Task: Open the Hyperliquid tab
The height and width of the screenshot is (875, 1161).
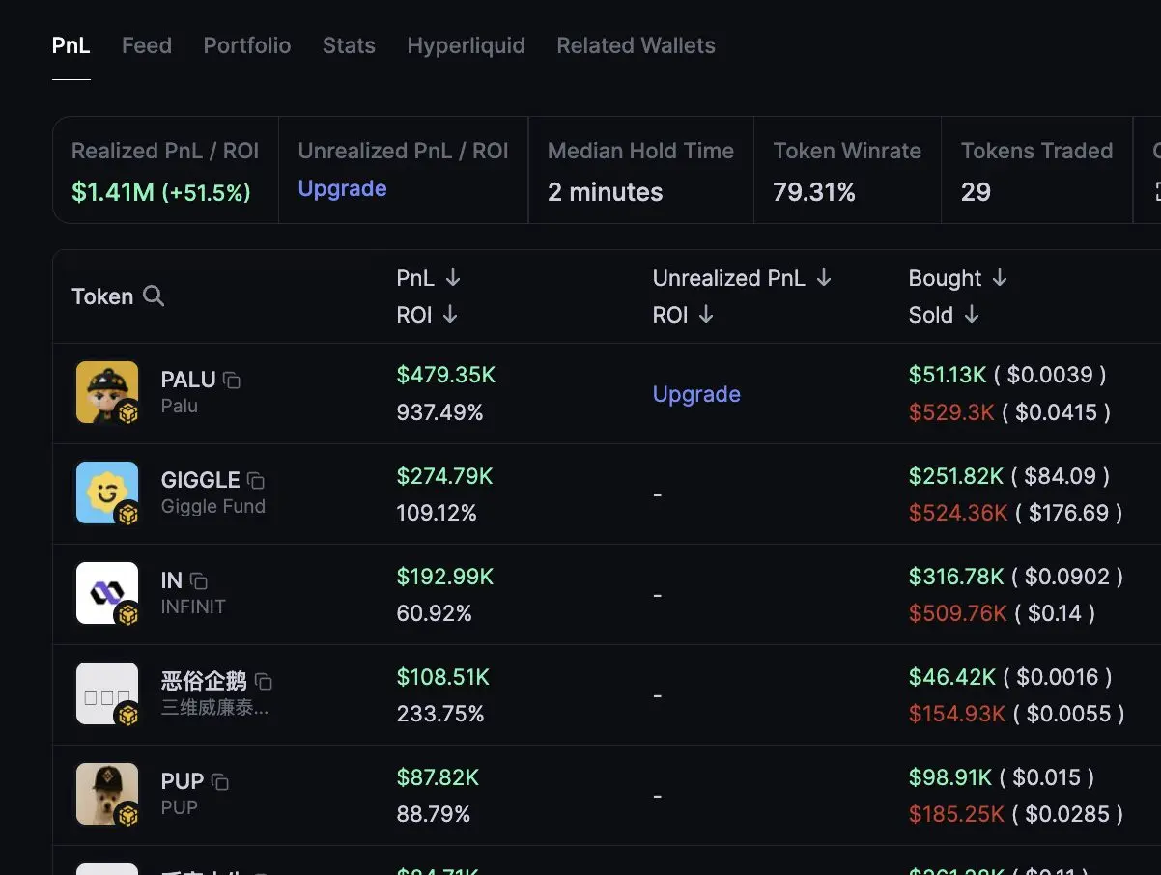Action: click(x=466, y=45)
